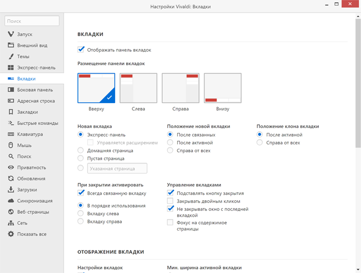361x273 pixels.
Task: Click the Темы brush icon
Action: (x=11, y=56)
